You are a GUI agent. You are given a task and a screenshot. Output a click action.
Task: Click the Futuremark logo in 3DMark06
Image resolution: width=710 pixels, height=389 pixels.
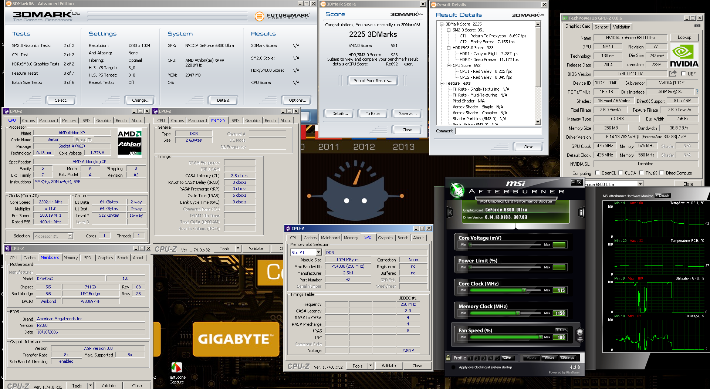[x=282, y=16]
